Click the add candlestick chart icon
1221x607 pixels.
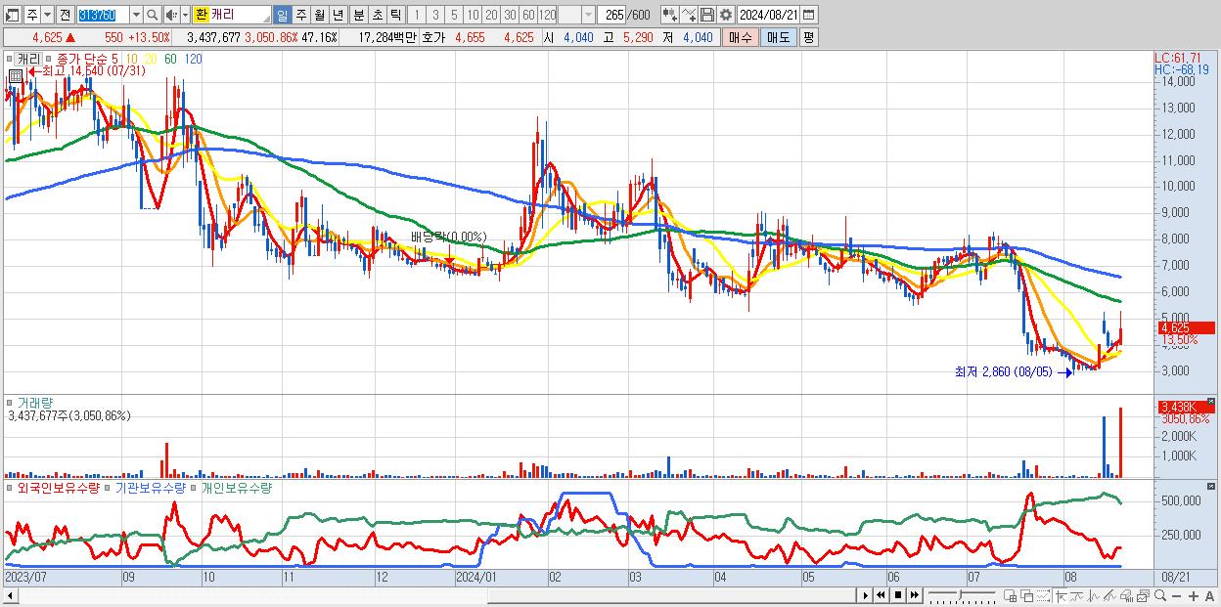pos(669,15)
